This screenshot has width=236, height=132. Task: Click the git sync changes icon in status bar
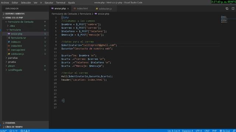(13, 131)
